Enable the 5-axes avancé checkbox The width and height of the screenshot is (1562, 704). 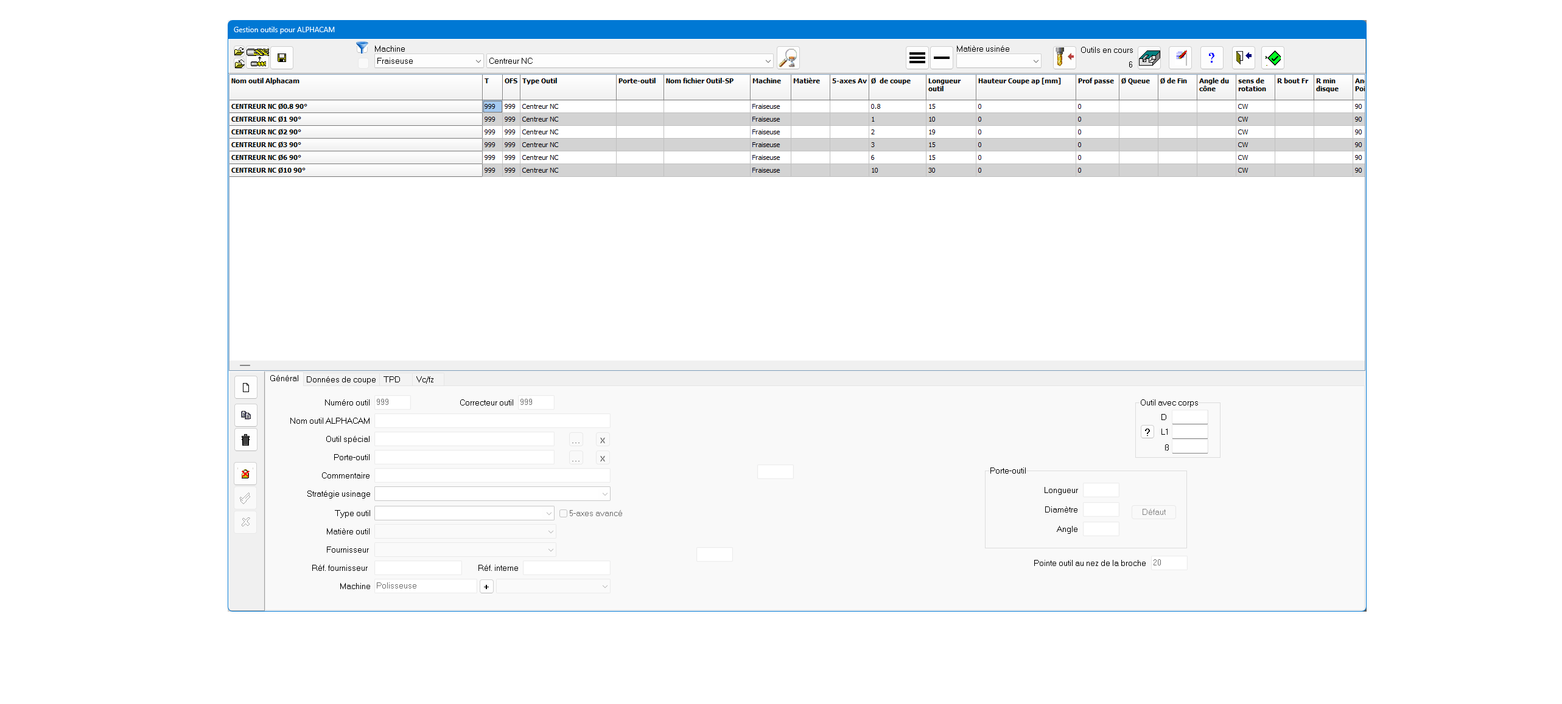[x=563, y=513]
